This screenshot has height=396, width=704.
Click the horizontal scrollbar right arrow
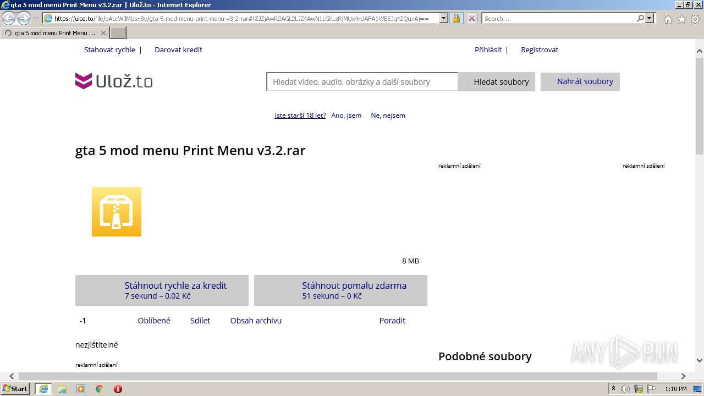[683, 376]
